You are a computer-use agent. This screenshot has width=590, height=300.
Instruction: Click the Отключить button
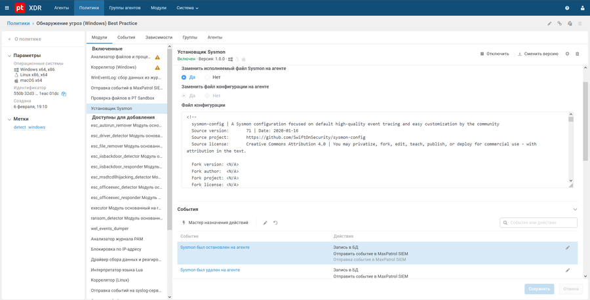(494, 54)
